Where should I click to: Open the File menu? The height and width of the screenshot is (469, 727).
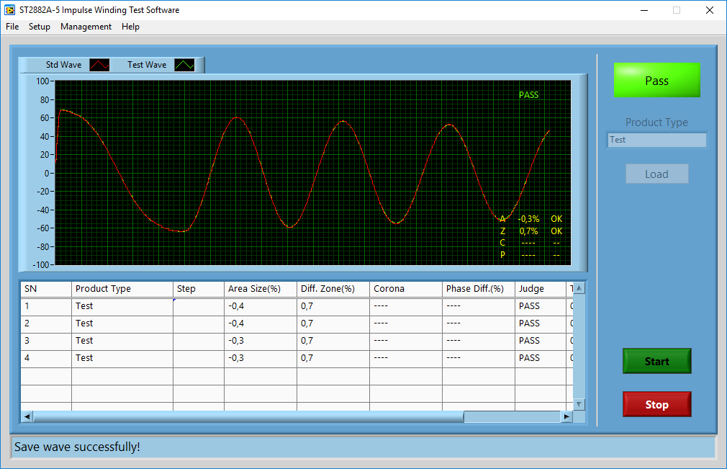point(12,27)
